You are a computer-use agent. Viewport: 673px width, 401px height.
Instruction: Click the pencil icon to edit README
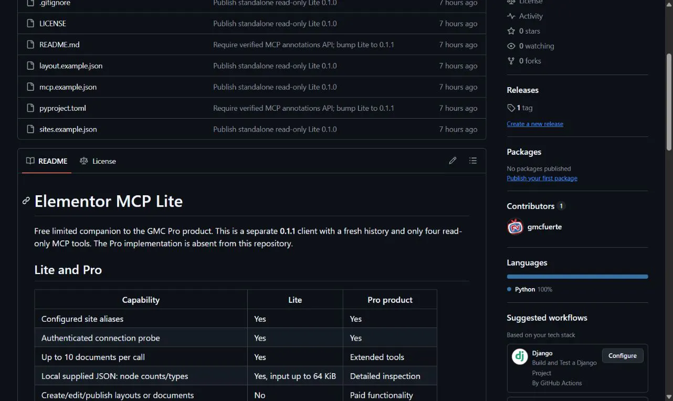click(453, 161)
